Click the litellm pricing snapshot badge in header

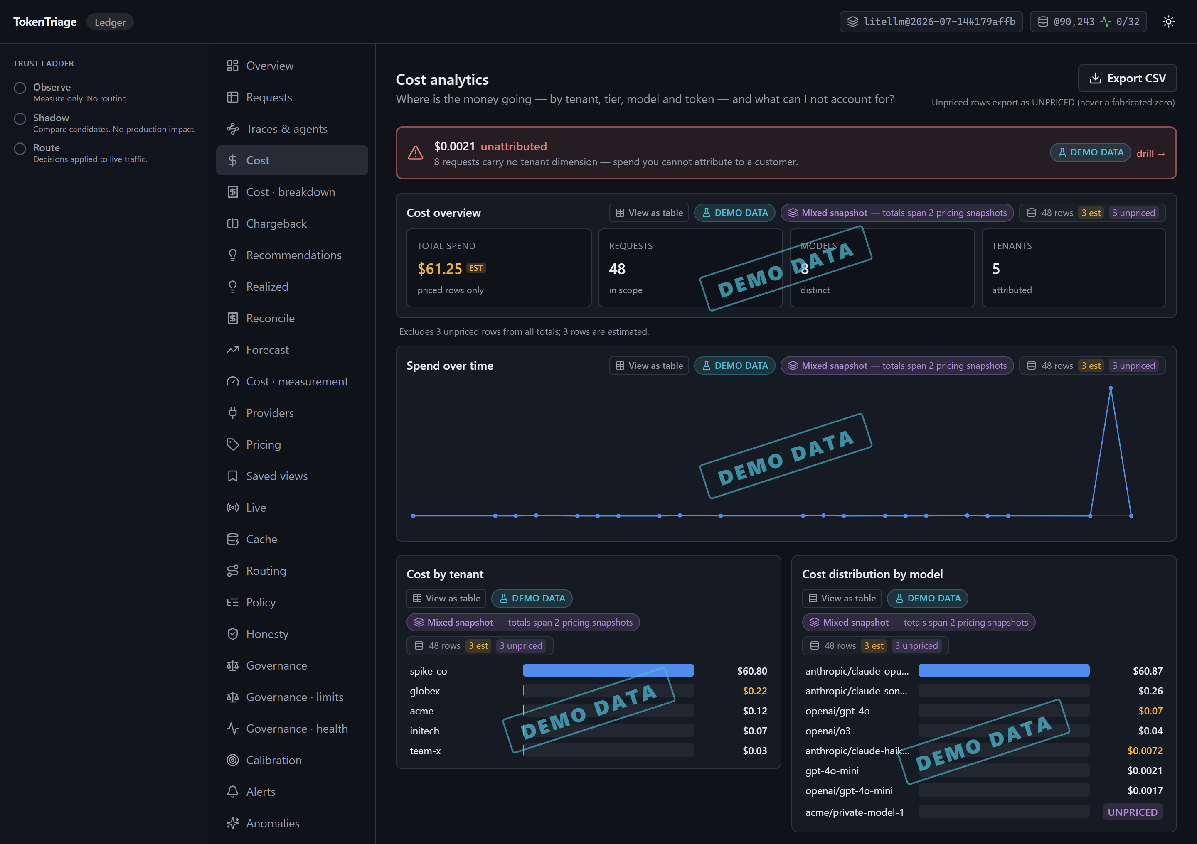click(x=931, y=21)
